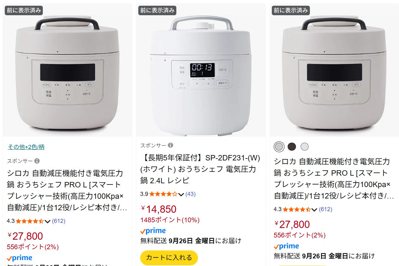Select the beige color swatch option

click(x=279, y=146)
